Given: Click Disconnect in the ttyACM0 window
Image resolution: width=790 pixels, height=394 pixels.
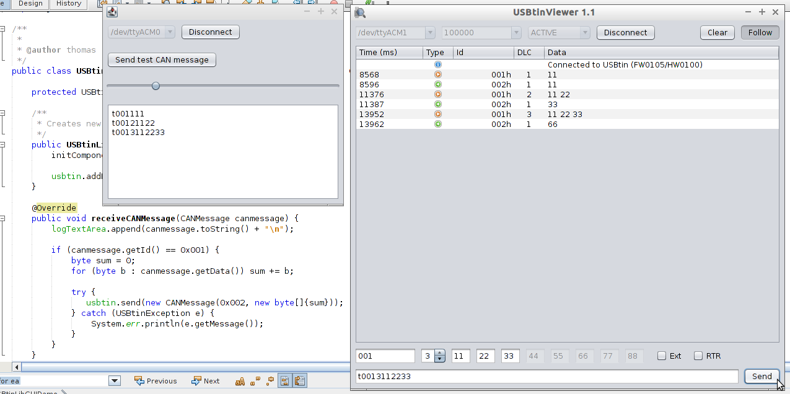Looking at the screenshot, I should (x=211, y=32).
